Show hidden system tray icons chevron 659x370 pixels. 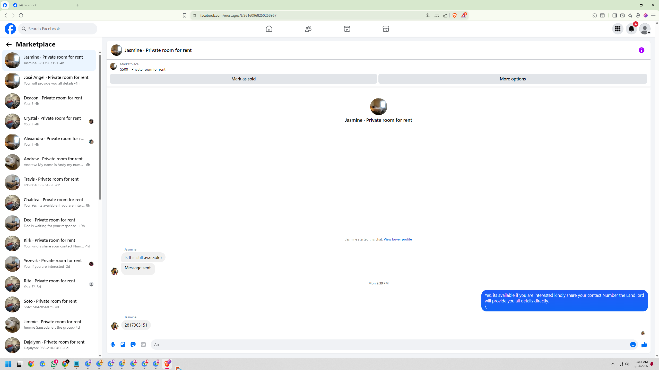point(613,364)
